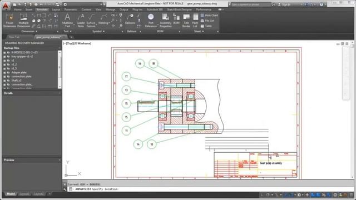This screenshot has width=356, height=200.
Task: Open the Manage ribbon tab
Action: (110, 9)
